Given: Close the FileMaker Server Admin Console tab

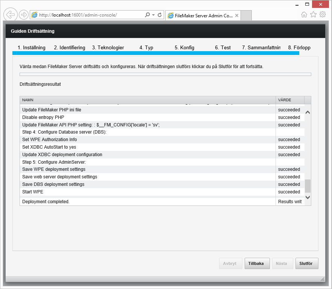Looking at the screenshot, I should pos(237,15).
